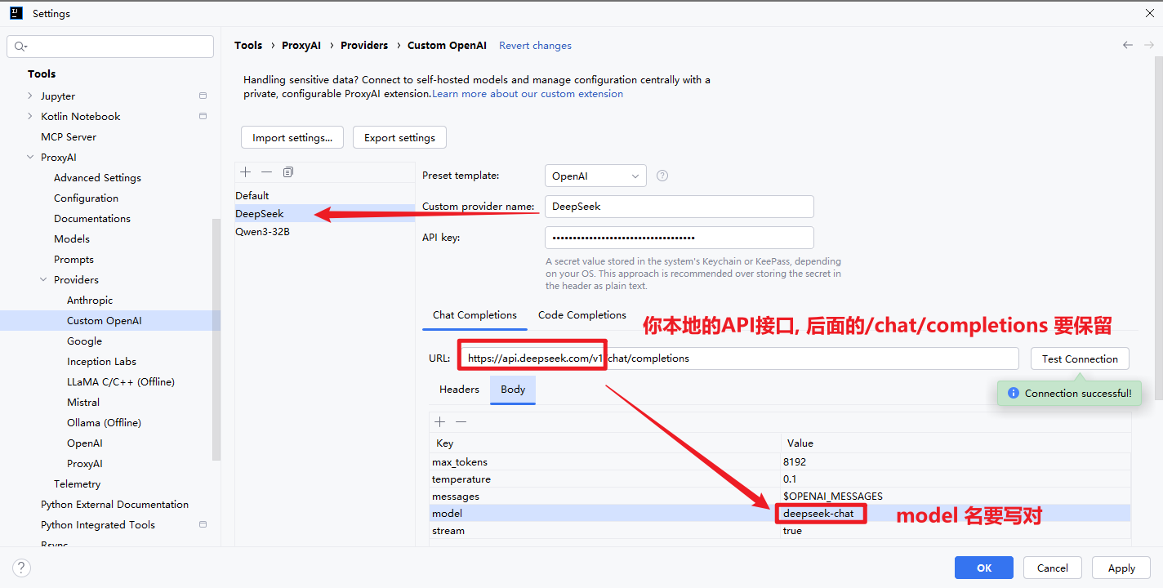Click the Jupyter row settings marker icon
The width and height of the screenshot is (1163, 588).
(203, 96)
